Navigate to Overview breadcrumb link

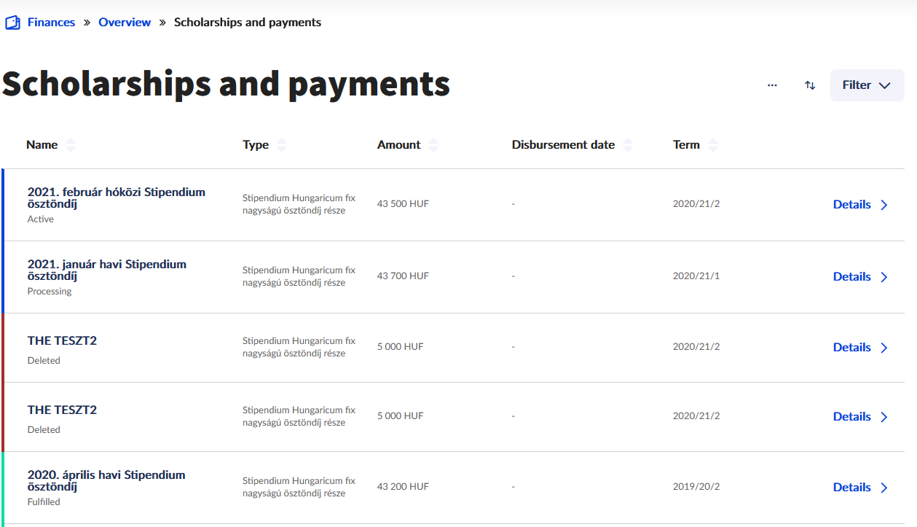(125, 23)
